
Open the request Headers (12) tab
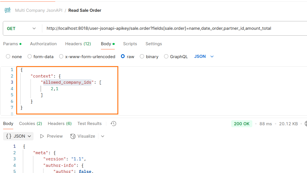point(78,44)
